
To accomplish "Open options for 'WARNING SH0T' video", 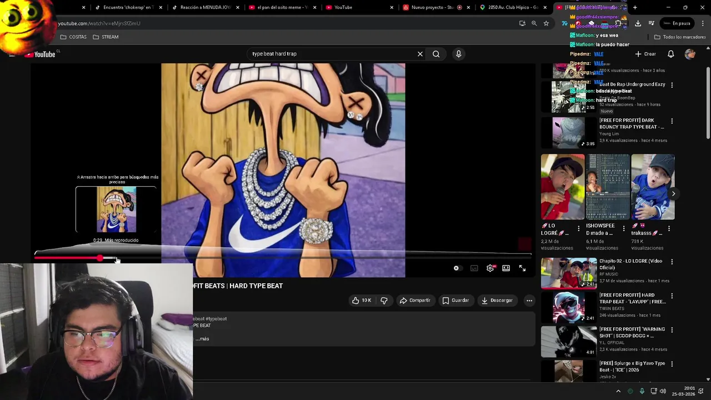I will tap(672, 330).
